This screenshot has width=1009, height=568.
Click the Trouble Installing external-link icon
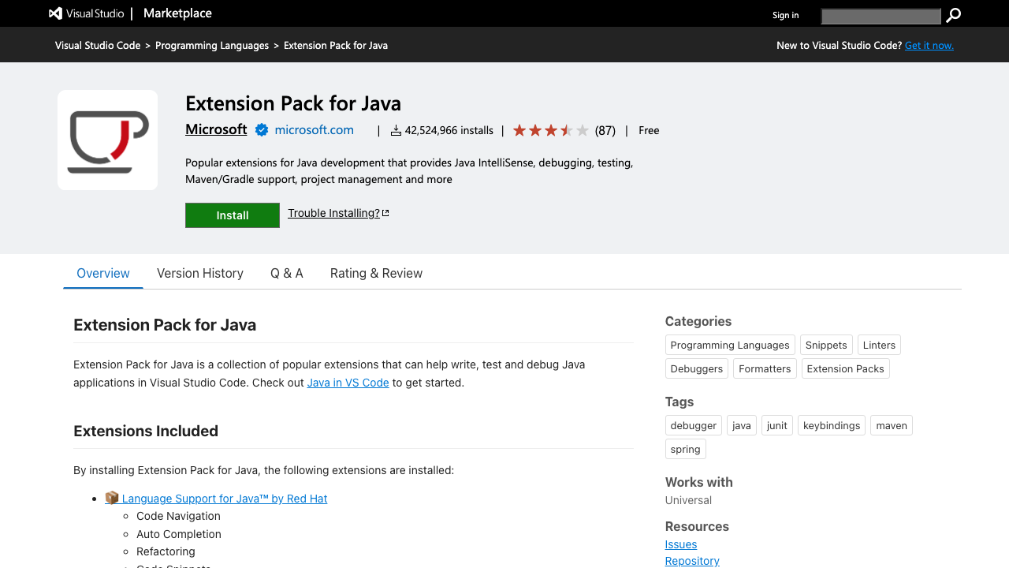coord(385,213)
